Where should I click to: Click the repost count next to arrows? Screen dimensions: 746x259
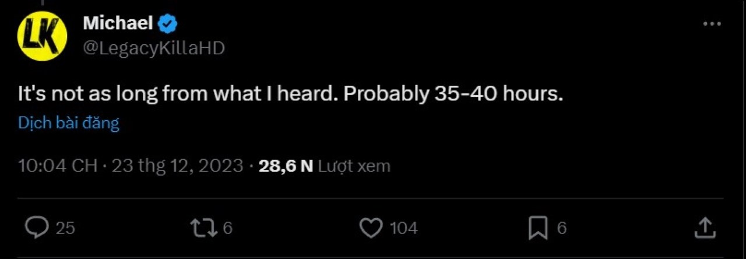pos(227,228)
